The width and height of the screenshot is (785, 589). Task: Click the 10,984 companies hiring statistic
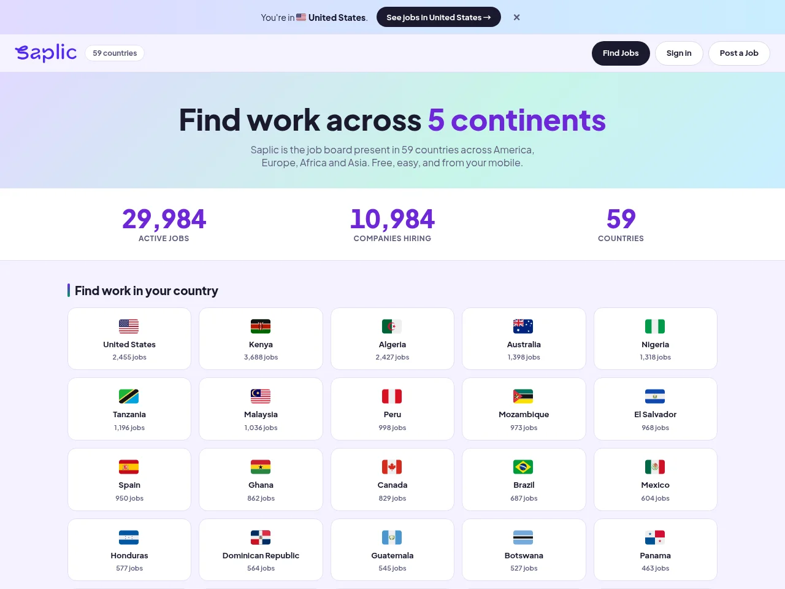click(x=392, y=225)
